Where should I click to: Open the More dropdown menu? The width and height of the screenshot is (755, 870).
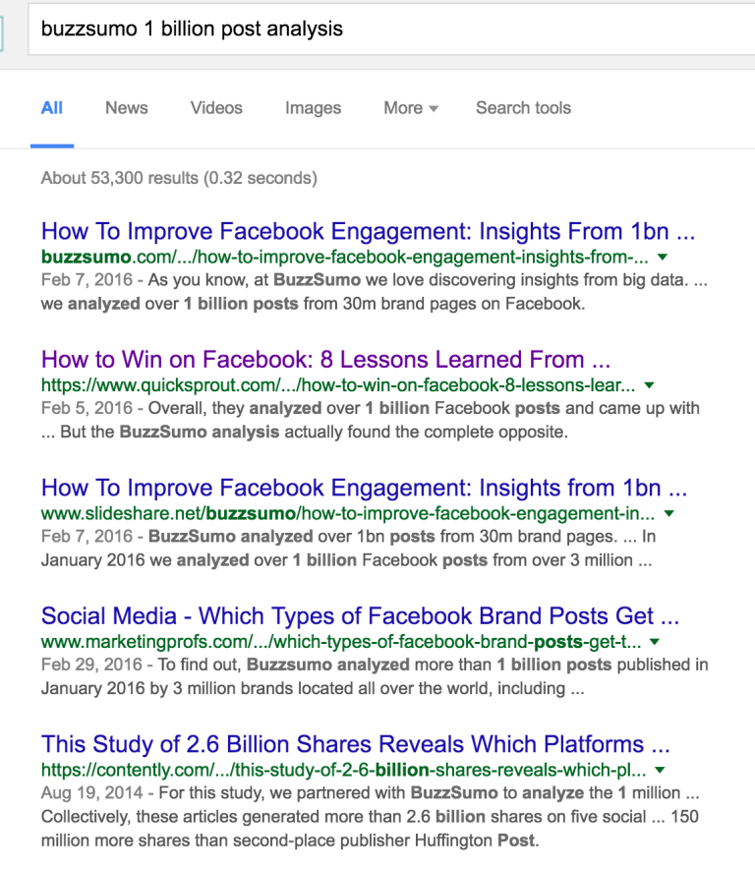click(409, 108)
